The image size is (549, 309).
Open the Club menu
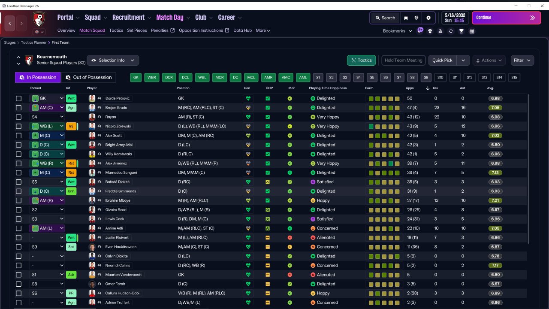(204, 18)
